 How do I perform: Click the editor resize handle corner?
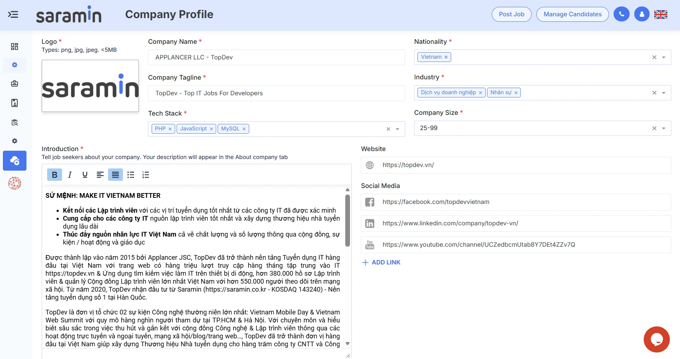pyautogui.click(x=348, y=356)
